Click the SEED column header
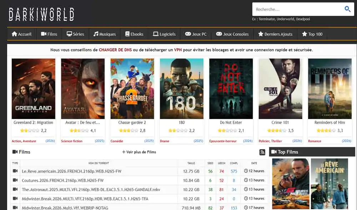357x210 pixels. (x=210, y=163)
